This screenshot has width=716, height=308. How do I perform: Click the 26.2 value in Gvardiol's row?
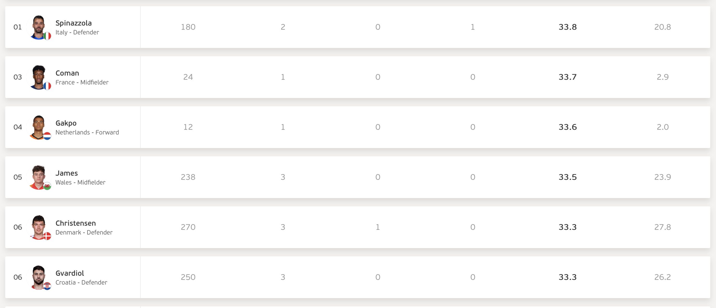pos(662,277)
